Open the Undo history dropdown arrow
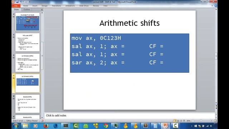This screenshot has height=129, width=229. coord(23,2)
